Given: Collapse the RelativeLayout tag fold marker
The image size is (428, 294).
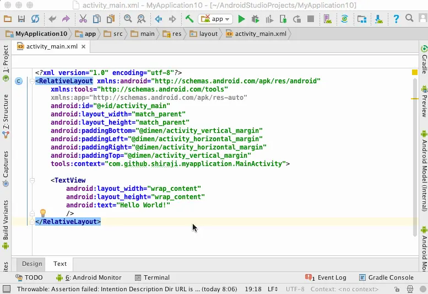Looking at the screenshot, I should 32,81.
